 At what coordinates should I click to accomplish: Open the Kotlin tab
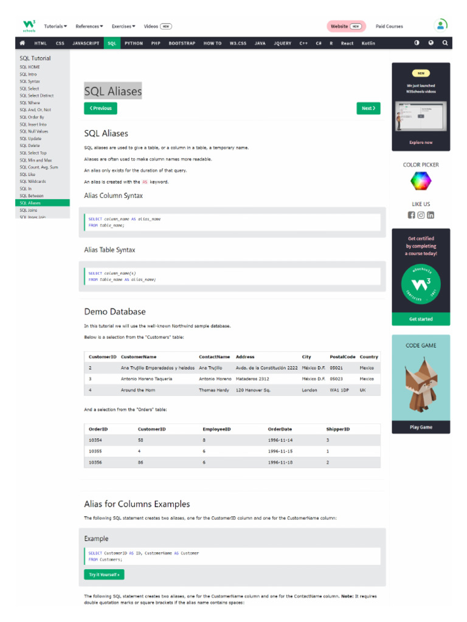point(368,43)
